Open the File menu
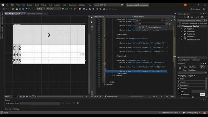 click(x=7, y=5)
